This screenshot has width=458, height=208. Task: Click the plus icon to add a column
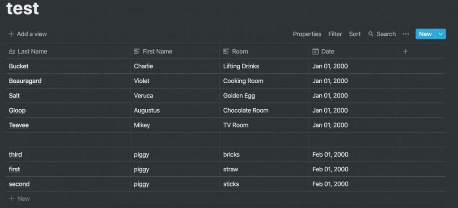click(405, 51)
